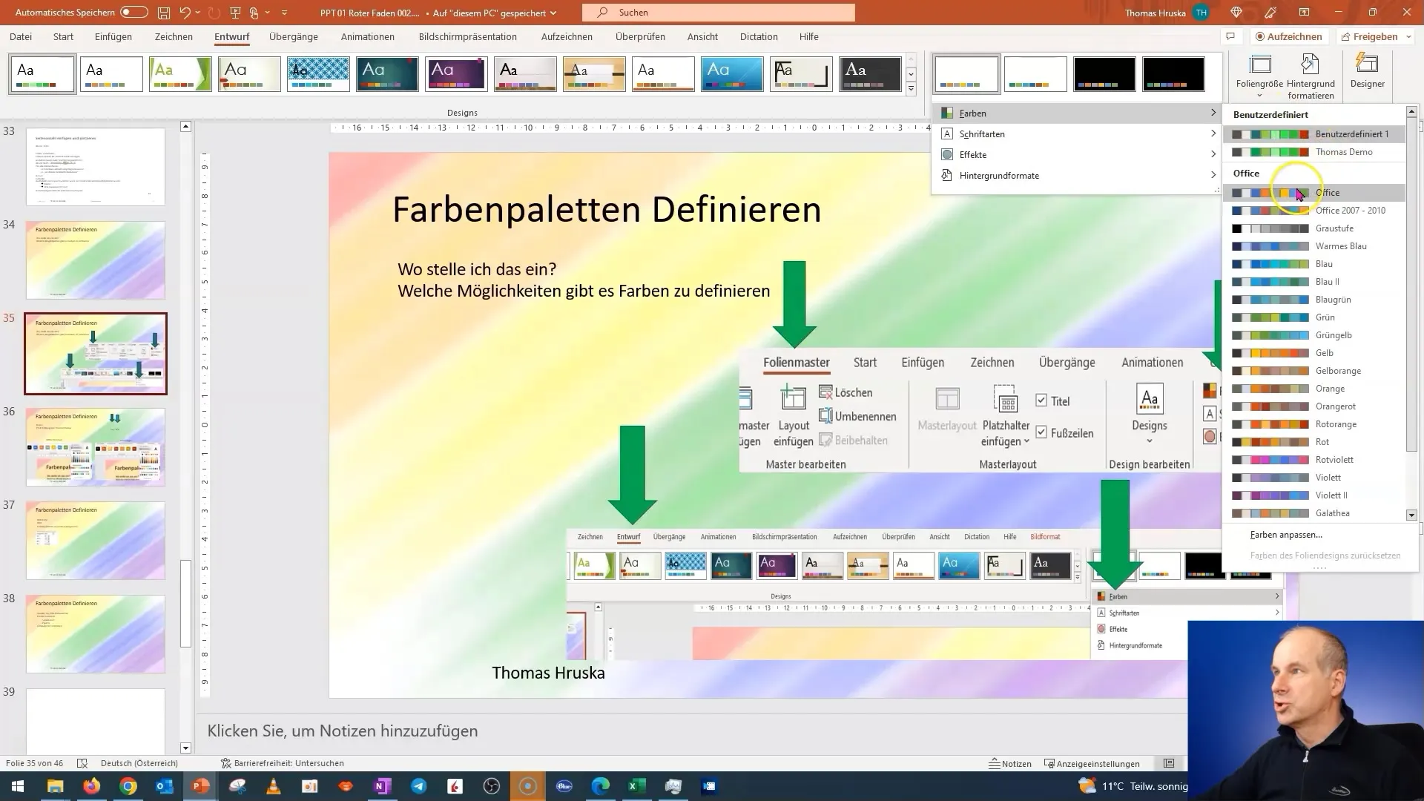Click the Notizen button in status bar
Screen dimensions: 1424x801
1010,763
